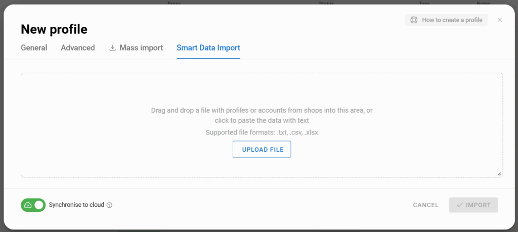The image size is (518, 232).
Task: Turn off the Synchronise to cloud switch
Action: click(33, 205)
